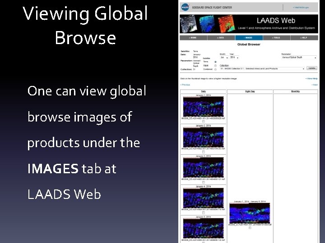Open the DATA tab
This screenshot has height=243, width=325.
click(x=221, y=38)
